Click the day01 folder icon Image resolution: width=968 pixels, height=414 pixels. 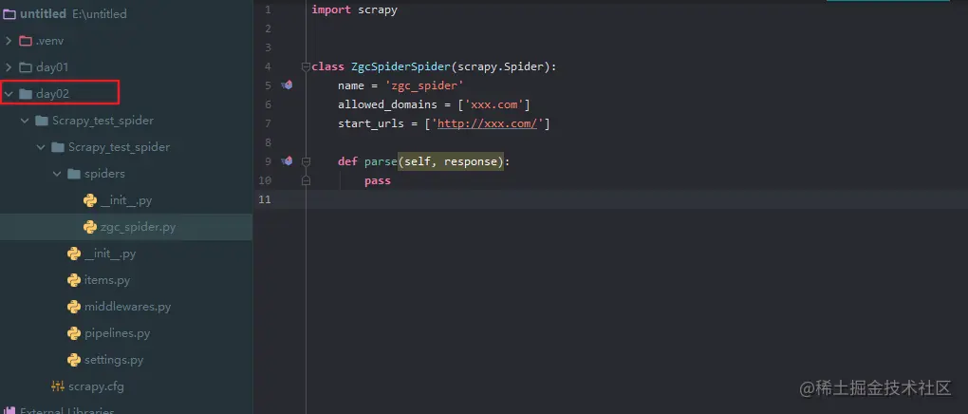pyautogui.click(x=26, y=67)
